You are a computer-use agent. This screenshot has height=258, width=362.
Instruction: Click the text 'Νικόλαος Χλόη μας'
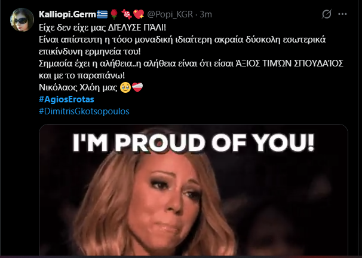[x=78, y=87]
